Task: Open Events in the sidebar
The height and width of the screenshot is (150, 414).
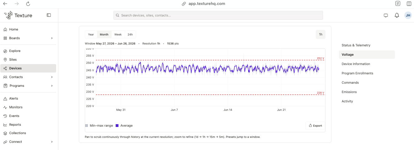Action: pos(28,116)
